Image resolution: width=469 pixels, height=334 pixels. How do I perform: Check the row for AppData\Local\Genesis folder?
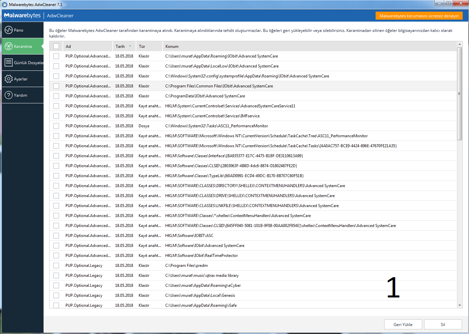point(56,295)
